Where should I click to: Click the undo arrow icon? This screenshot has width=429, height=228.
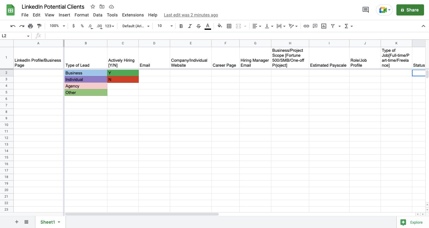click(13, 26)
